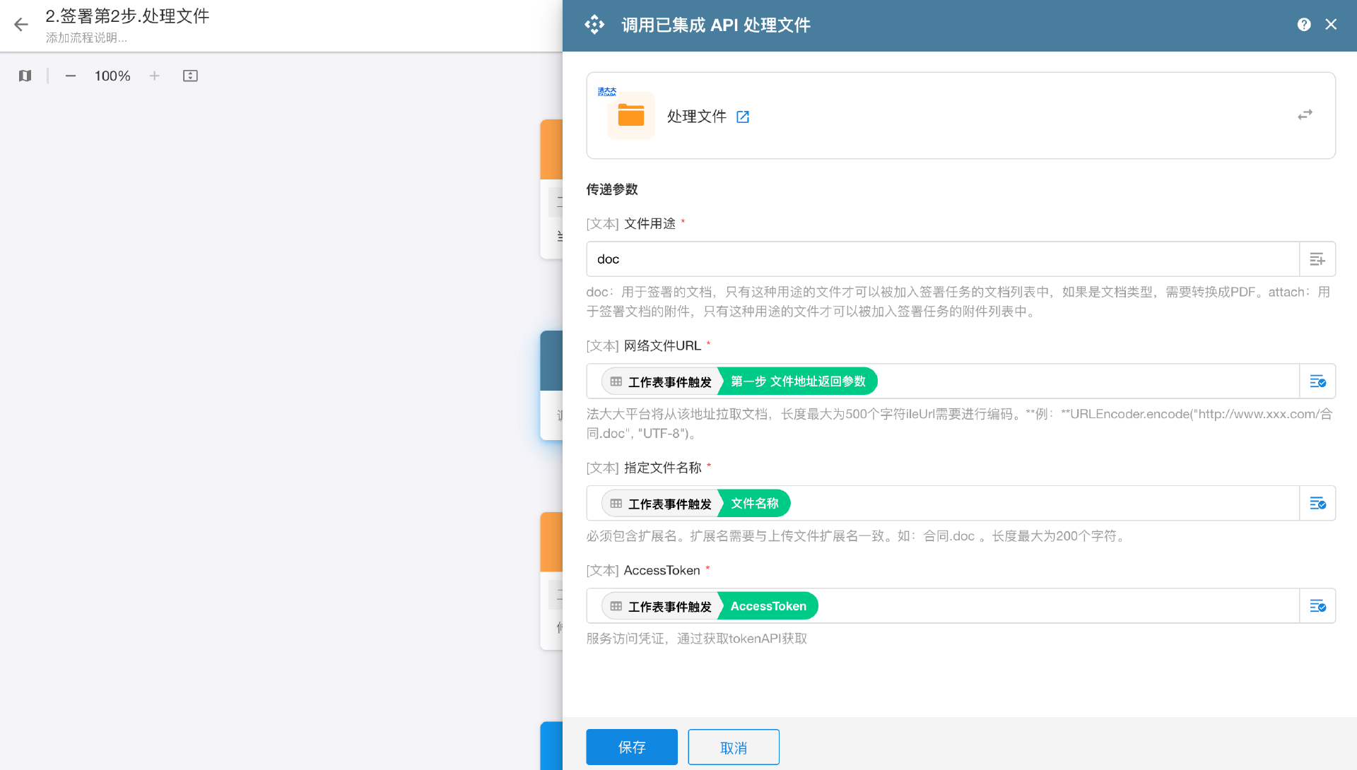
Task: Open 处理文件 API in new window
Action: 743,117
